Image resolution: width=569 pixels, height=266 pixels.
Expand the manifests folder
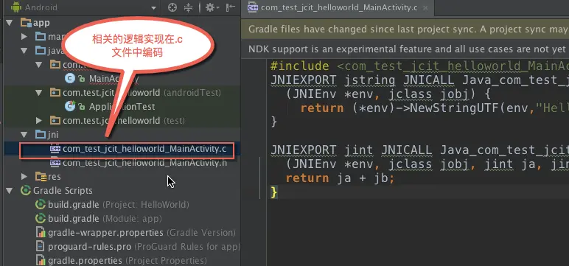(24, 37)
